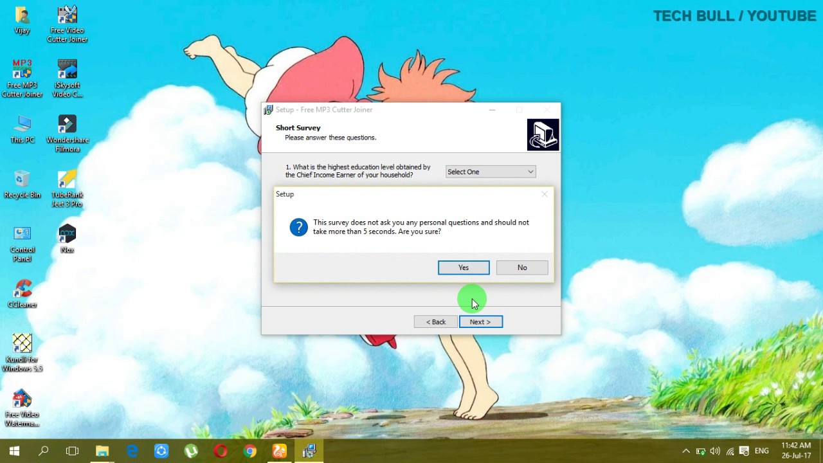The height and width of the screenshot is (463, 823).
Task: Switch to Setup installer taskbar item
Action: (309, 451)
